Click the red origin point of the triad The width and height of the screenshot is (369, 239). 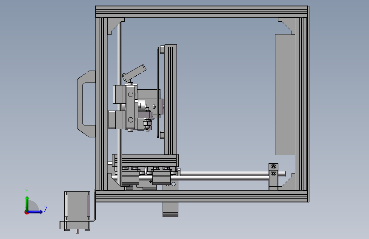pyautogui.click(x=26, y=212)
